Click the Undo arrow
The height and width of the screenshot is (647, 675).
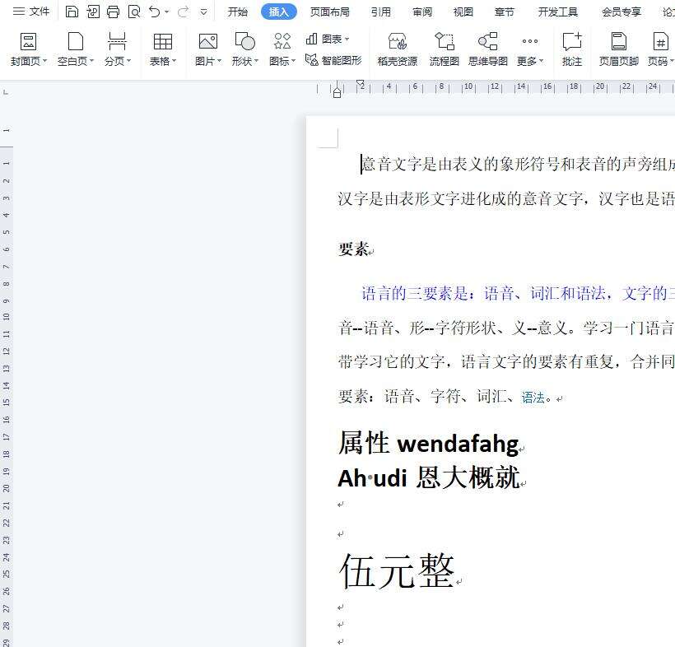[154, 12]
